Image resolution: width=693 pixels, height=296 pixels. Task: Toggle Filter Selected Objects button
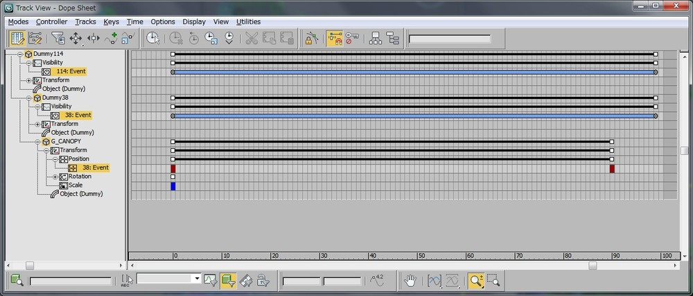pos(228,281)
